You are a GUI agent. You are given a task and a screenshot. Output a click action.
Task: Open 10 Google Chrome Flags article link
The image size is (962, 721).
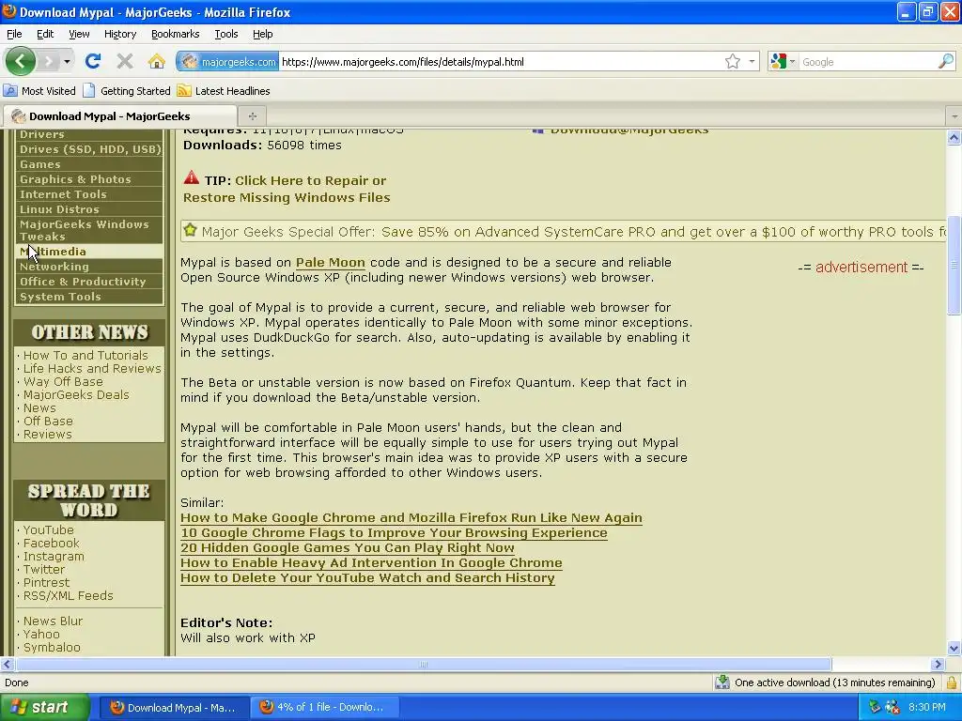click(394, 533)
